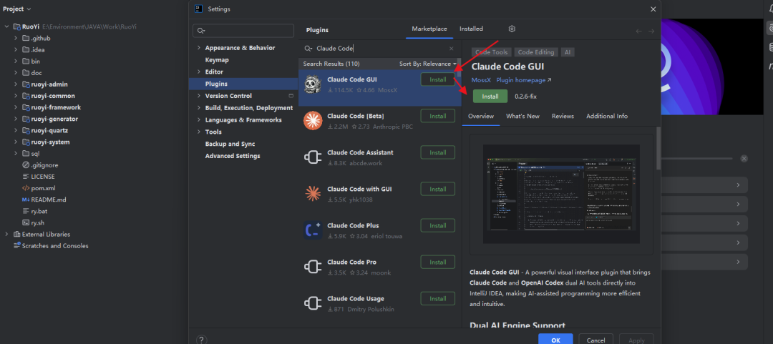Click the AI tag
The height and width of the screenshot is (344, 773).
568,52
